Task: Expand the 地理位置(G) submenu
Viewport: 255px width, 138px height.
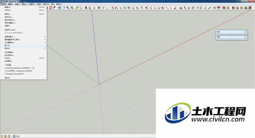Action: (23, 37)
